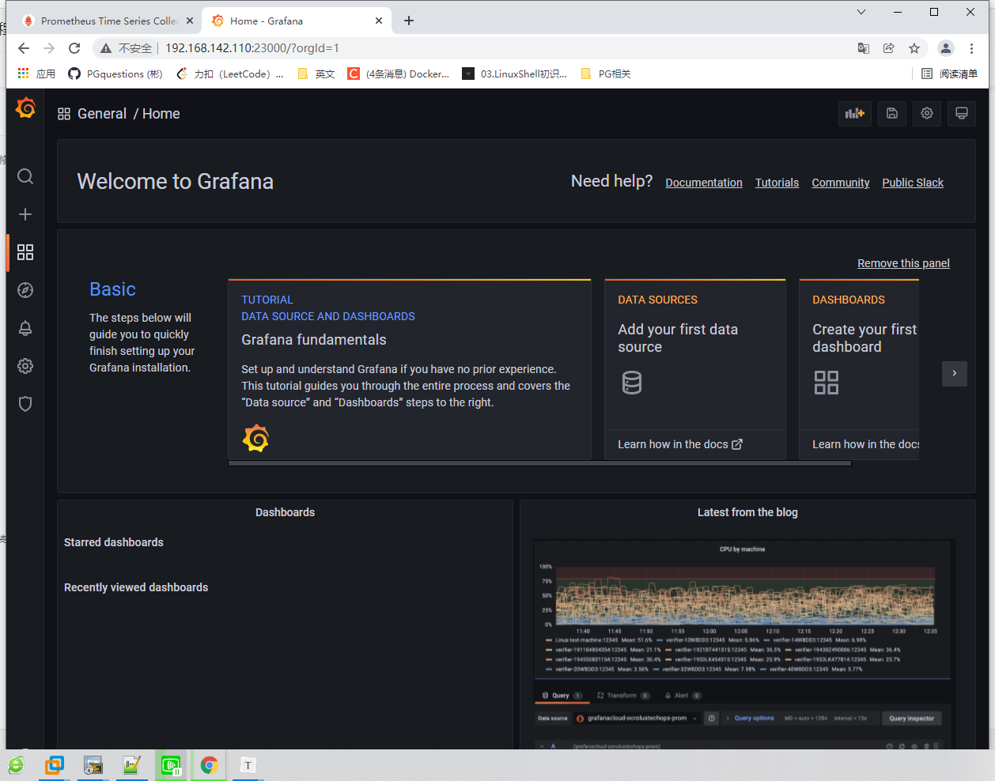This screenshot has height=781, width=995.
Task: Open Dashboard settings gear in top bar
Action: [x=927, y=114]
